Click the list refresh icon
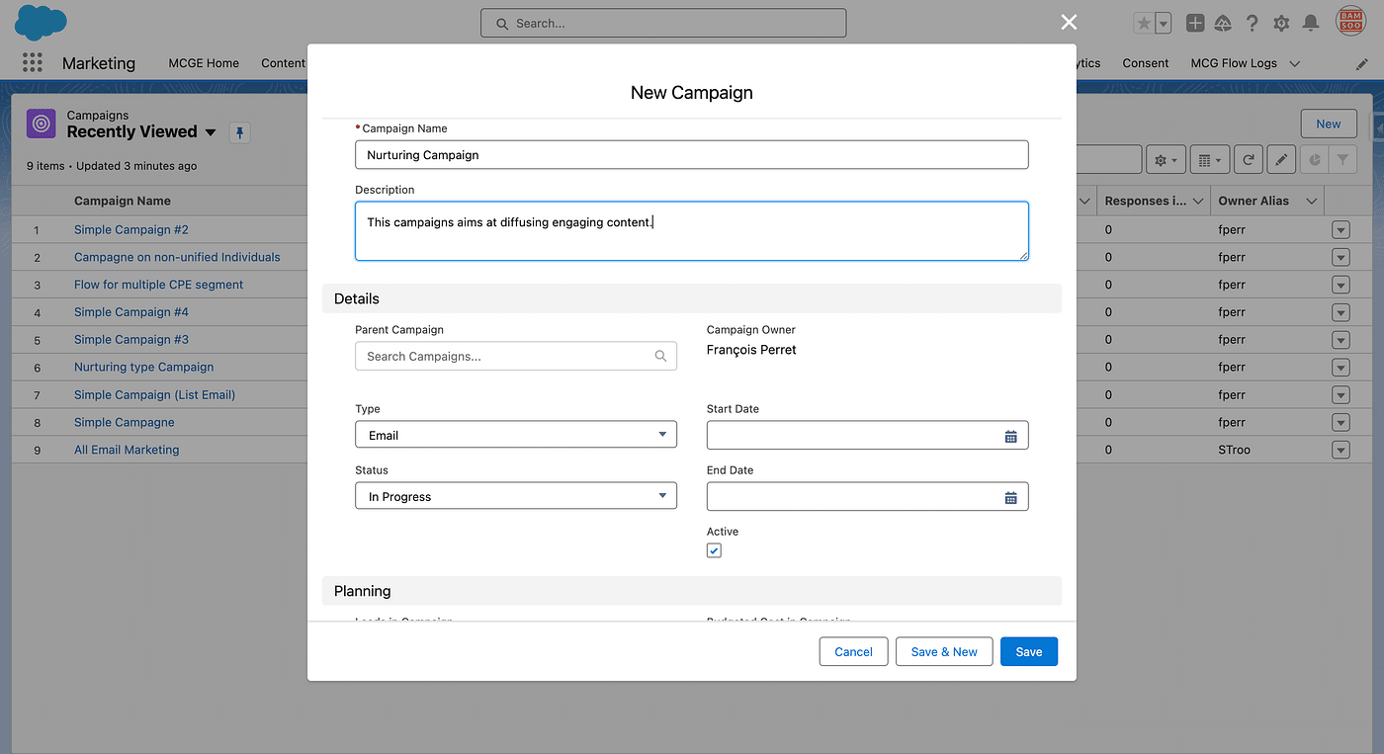Viewport: 1384px width, 754px height. point(1249,159)
